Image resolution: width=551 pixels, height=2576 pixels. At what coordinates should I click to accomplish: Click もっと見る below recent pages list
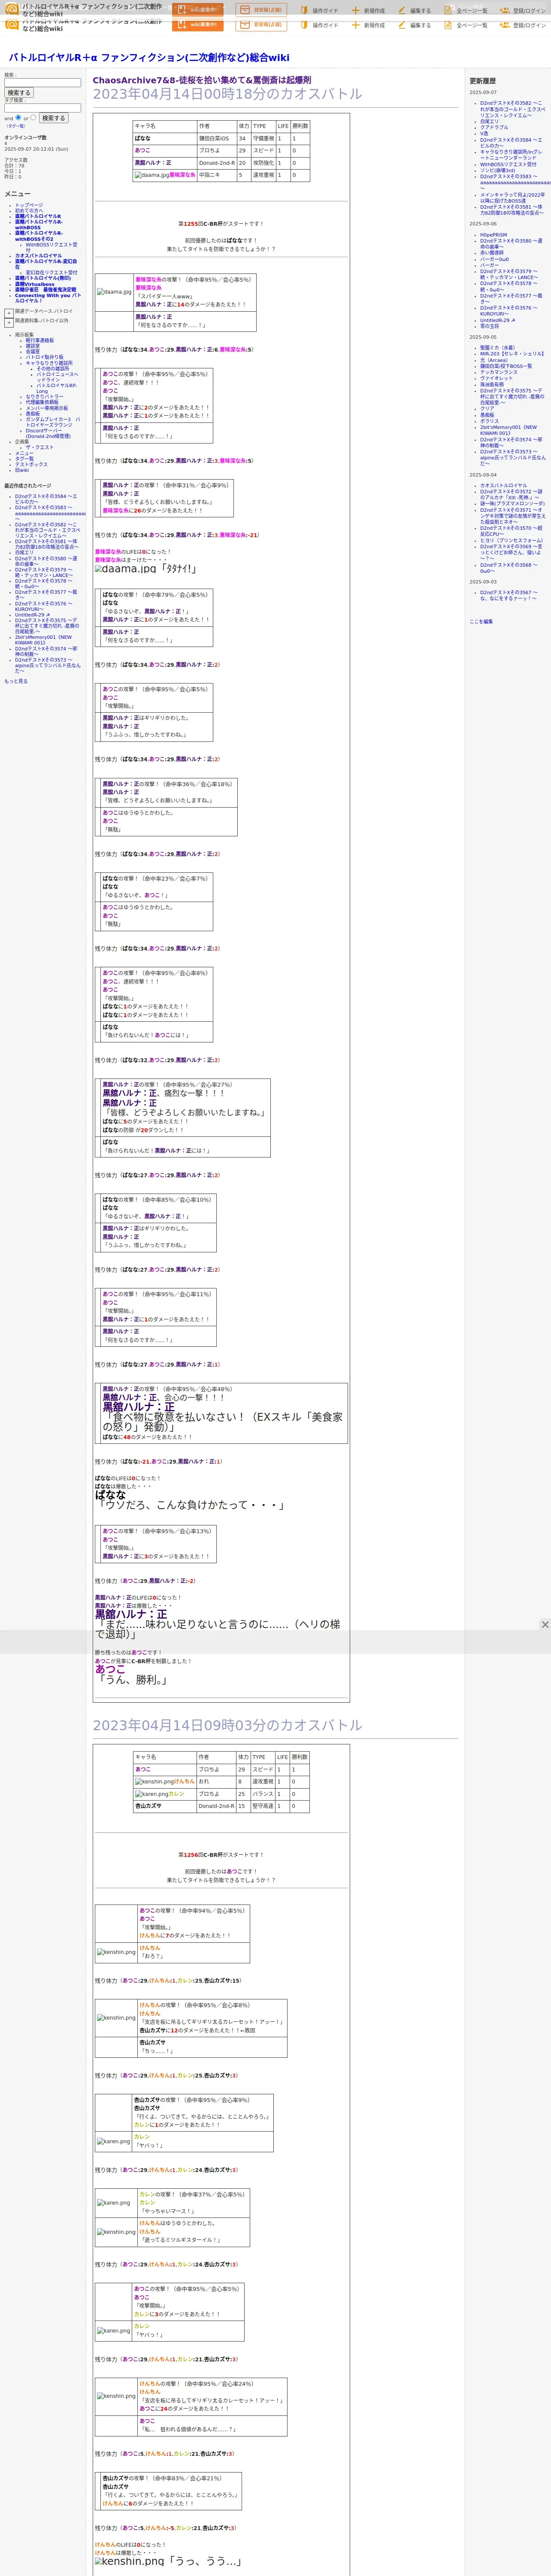[16, 681]
